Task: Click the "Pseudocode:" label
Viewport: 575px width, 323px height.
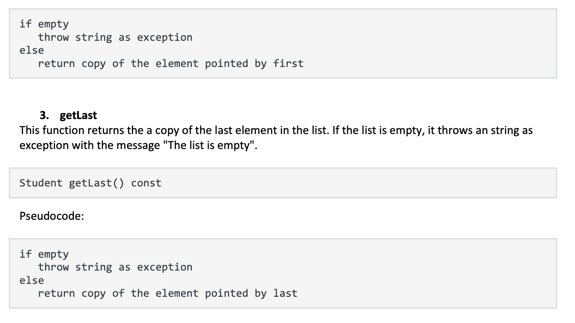Action: click(52, 217)
